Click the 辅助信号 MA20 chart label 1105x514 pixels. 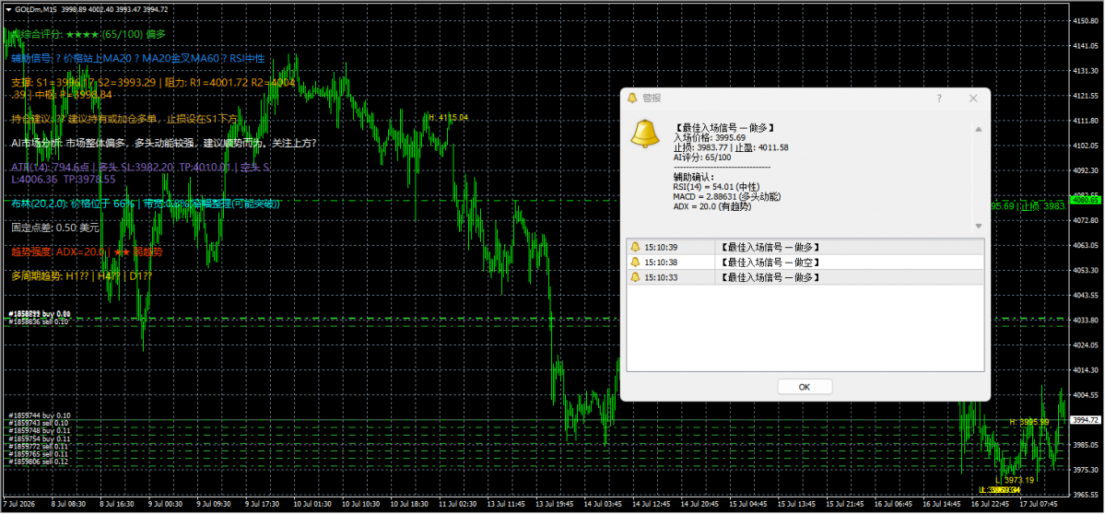point(138,58)
